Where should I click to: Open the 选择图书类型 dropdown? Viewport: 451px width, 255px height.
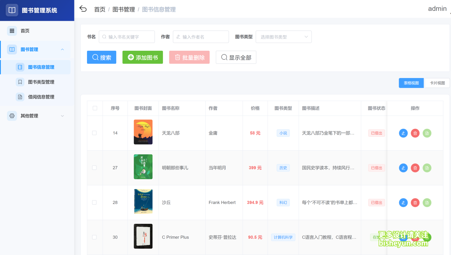(x=283, y=37)
